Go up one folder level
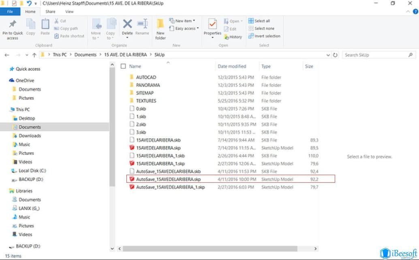Image resolution: width=419 pixels, height=260 pixels. [34, 55]
